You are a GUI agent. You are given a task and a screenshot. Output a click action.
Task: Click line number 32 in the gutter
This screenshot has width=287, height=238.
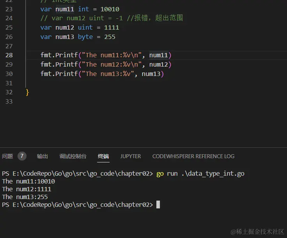pos(9,92)
